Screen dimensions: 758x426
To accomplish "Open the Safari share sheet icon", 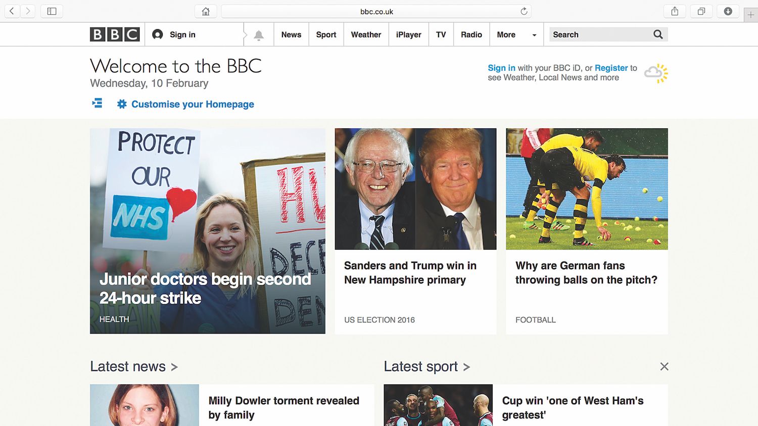I will [675, 11].
